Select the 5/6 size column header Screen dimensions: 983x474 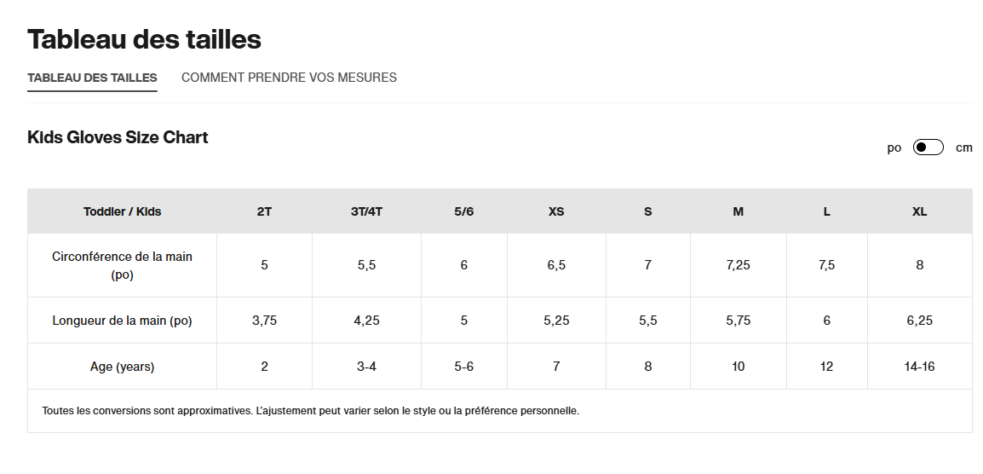coord(463,211)
